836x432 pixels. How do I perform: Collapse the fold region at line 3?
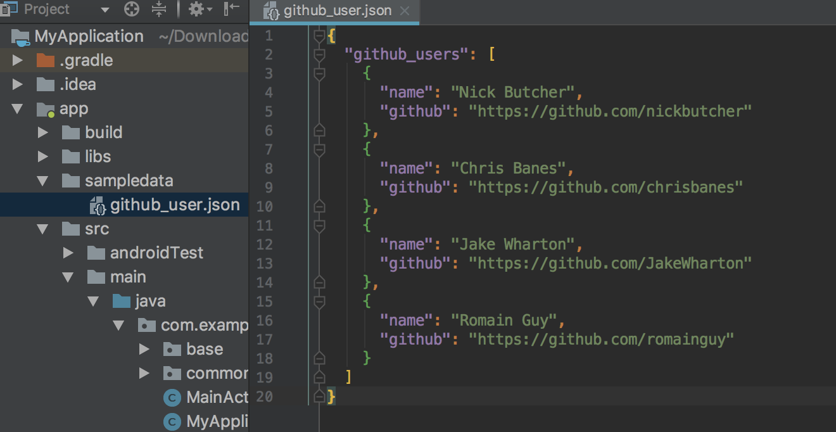pos(320,73)
